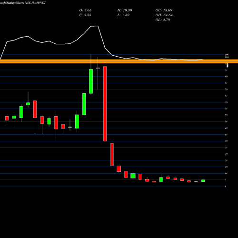
Task: Click the NSE JUMPNET chart title
Action: pos(35,3)
